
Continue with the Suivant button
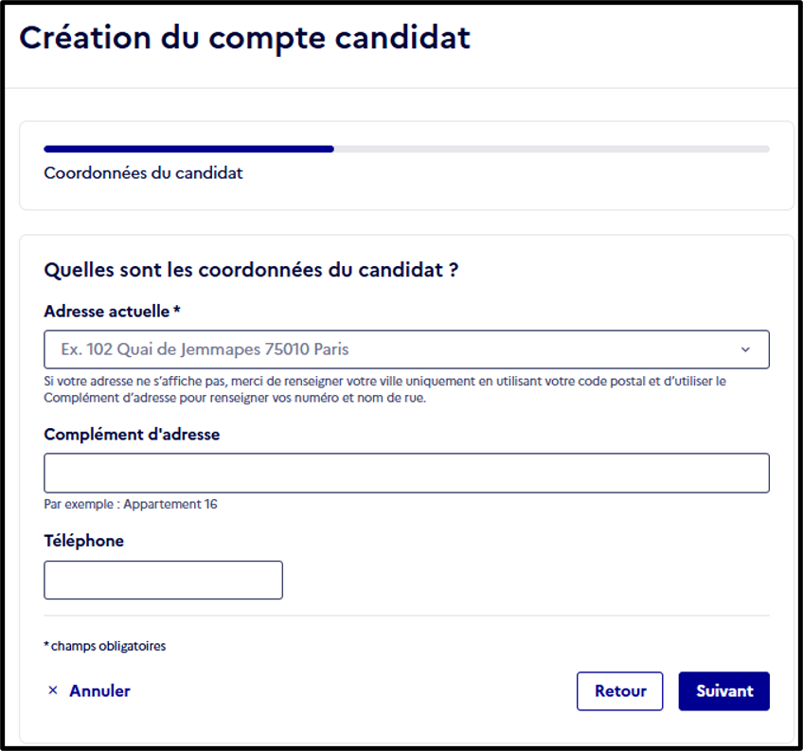(724, 691)
